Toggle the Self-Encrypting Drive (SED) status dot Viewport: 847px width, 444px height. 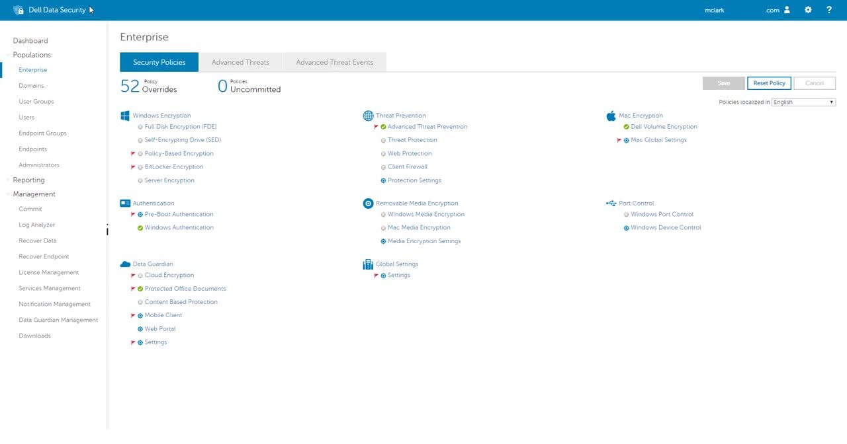point(140,140)
